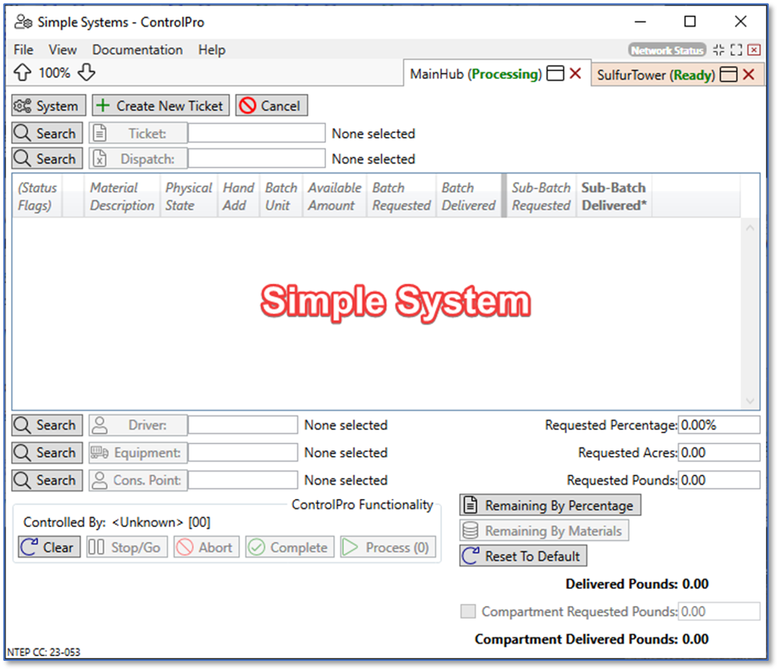
Task: Switch to the SulfurTower tab
Action: click(654, 75)
